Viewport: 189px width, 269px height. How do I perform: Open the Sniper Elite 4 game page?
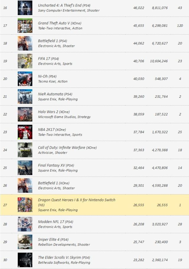[49, 239]
